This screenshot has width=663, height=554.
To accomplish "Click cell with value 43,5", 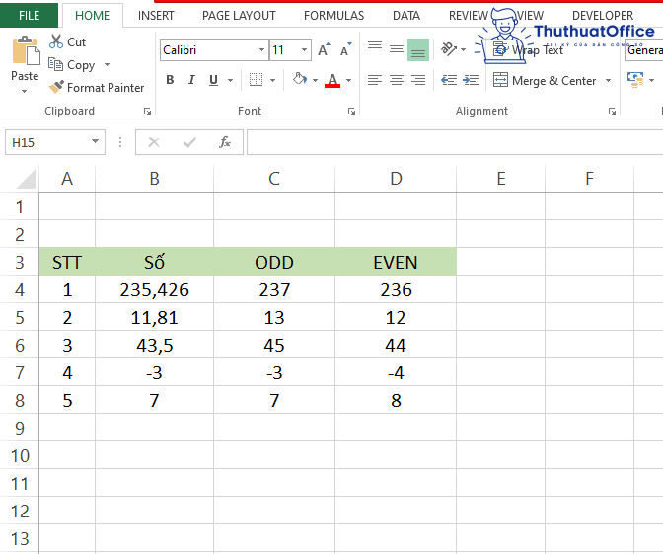I will pyautogui.click(x=154, y=346).
